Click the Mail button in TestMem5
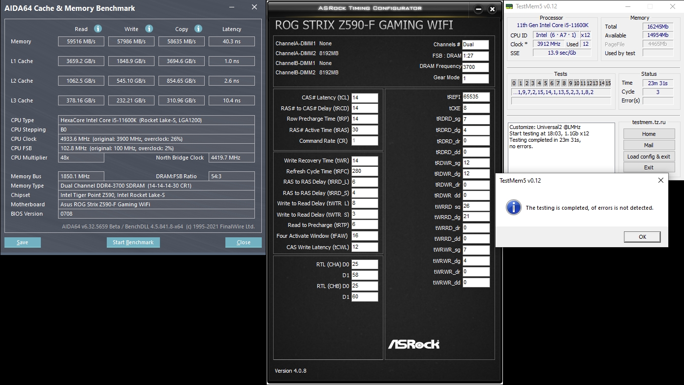Viewport: 684px width, 385px height. pyautogui.click(x=649, y=145)
